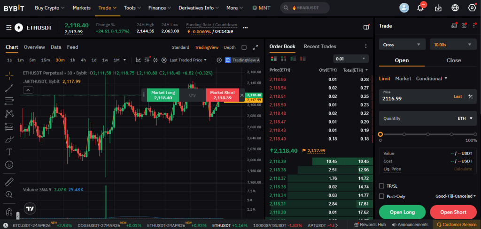Screen dimensions: 481x229
Task: Open the horizontal lines / Fibonacci tool
Action: [9, 101]
